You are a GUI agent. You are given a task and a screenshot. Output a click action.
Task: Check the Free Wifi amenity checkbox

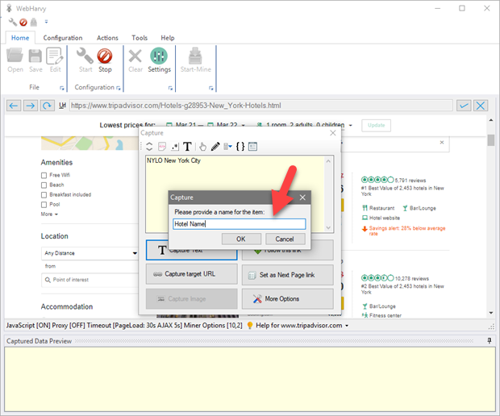pos(44,175)
